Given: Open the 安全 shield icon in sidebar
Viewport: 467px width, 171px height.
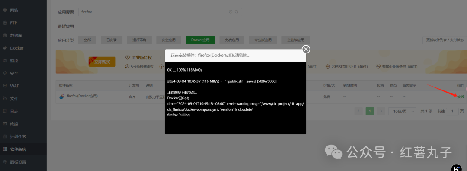Looking at the screenshot, I should 5,73.
